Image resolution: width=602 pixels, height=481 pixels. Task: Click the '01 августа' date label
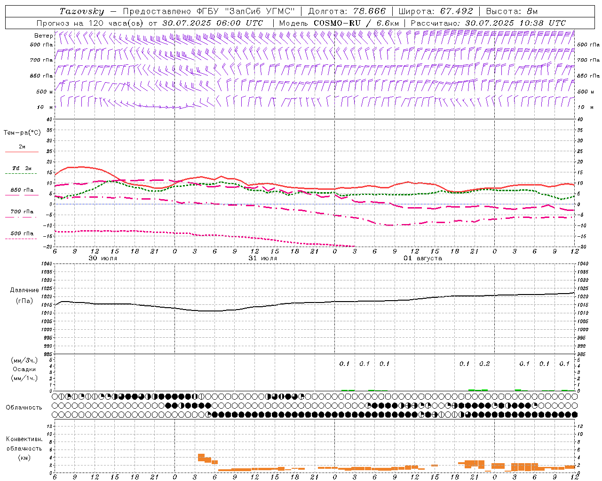click(423, 258)
